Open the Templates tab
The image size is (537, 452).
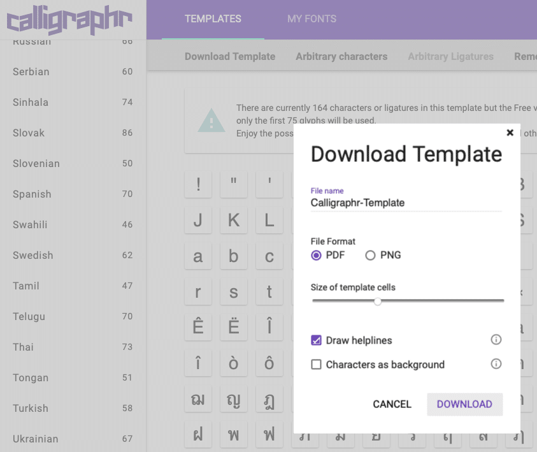[213, 19]
